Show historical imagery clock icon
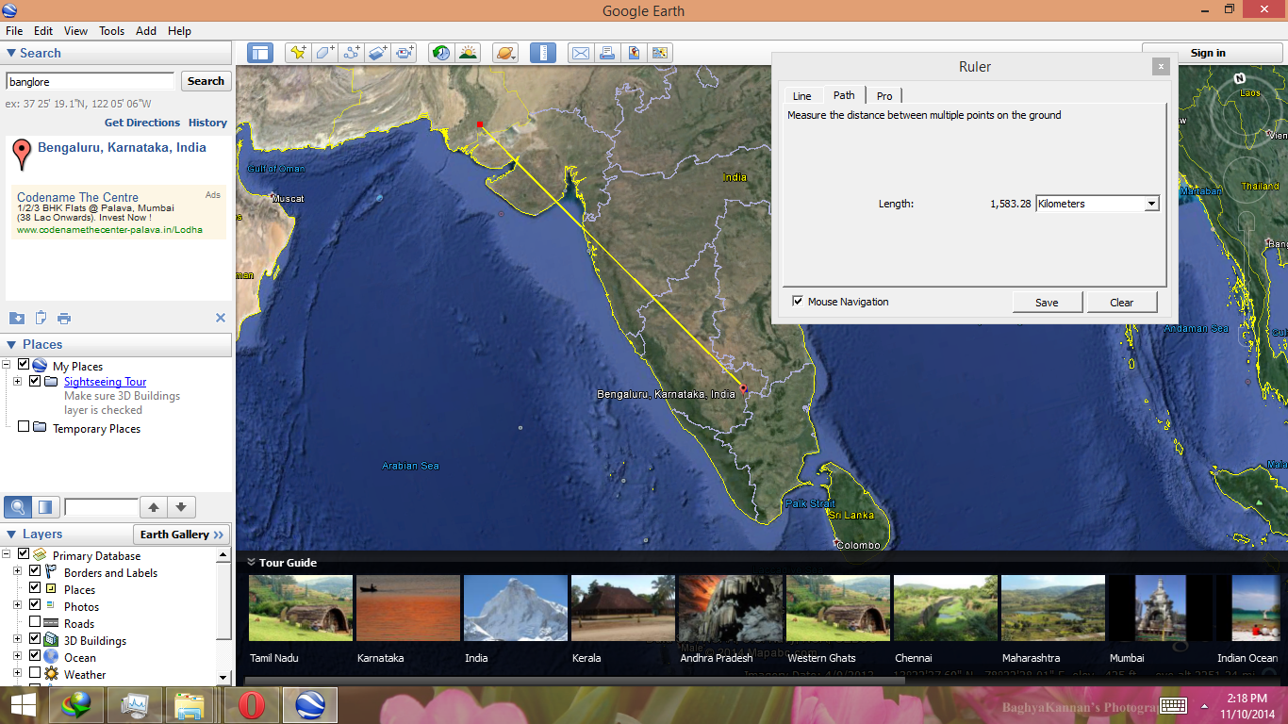 [441, 53]
